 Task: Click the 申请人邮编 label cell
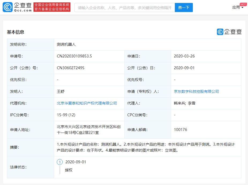click(148, 130)
